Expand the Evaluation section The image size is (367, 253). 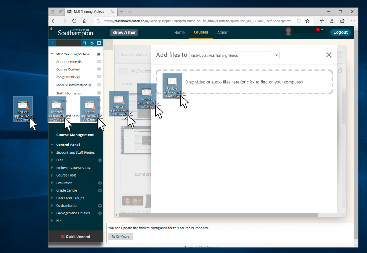[52, 183]
